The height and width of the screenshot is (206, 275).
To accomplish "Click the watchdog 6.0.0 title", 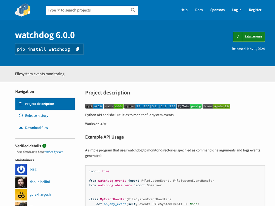I will (45, 35).
